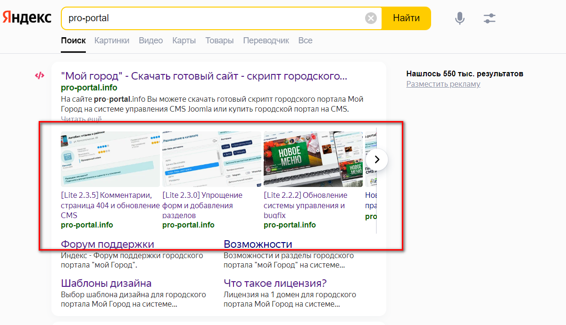Open the "Мой город" result title
Screen dimensions: 566x325
pos(204,76)
